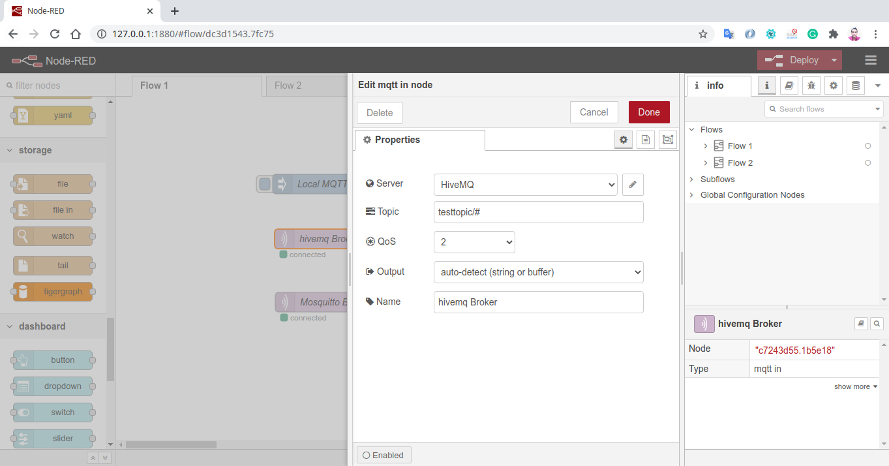The image size is (889, 466).
Task: Collapse all palette categories
Action: [93, 458]
